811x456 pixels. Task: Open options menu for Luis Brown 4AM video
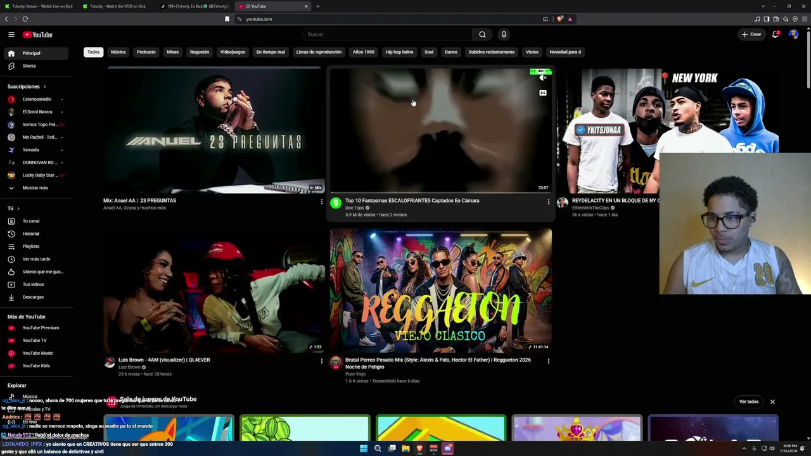pos(322,361)
